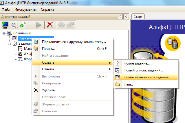
Task: Choose Удалить in the context menu
Action: tap(73, 90)
